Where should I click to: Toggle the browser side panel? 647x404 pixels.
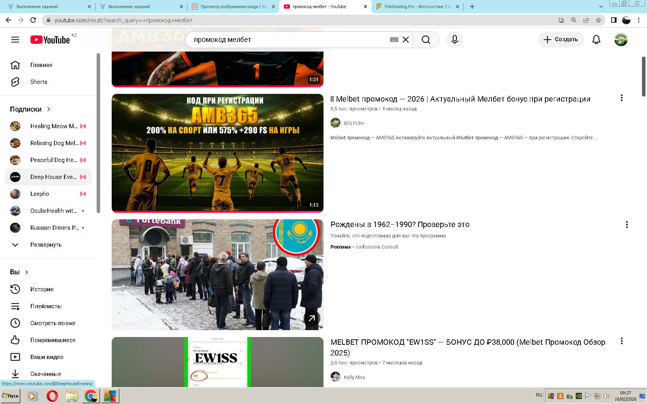point(613,20)
